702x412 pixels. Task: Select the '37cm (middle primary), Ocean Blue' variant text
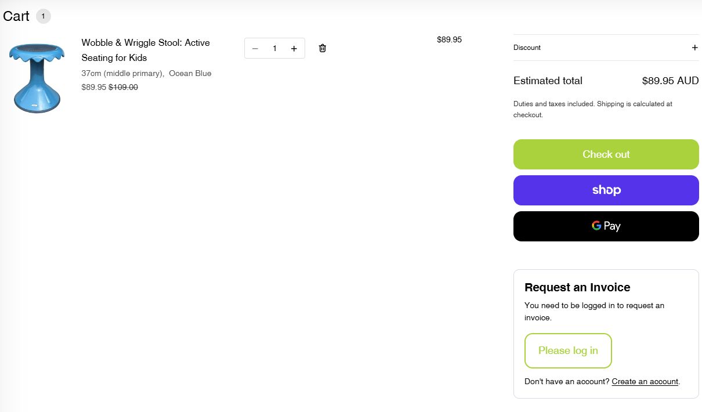(x=146, y=74)
